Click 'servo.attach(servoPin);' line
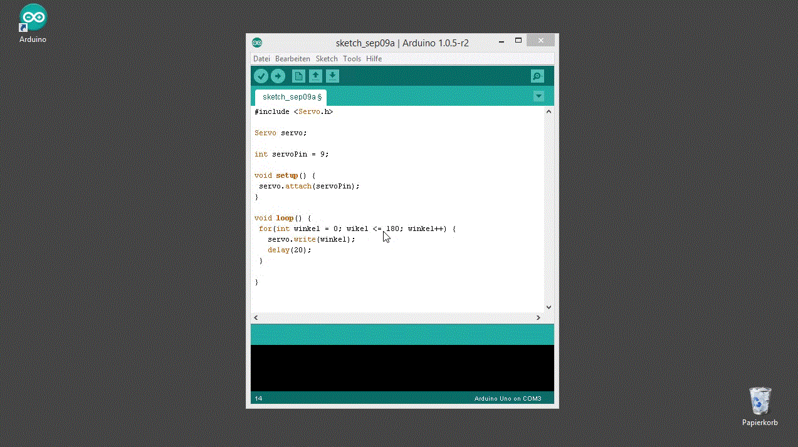 point(309,186)
